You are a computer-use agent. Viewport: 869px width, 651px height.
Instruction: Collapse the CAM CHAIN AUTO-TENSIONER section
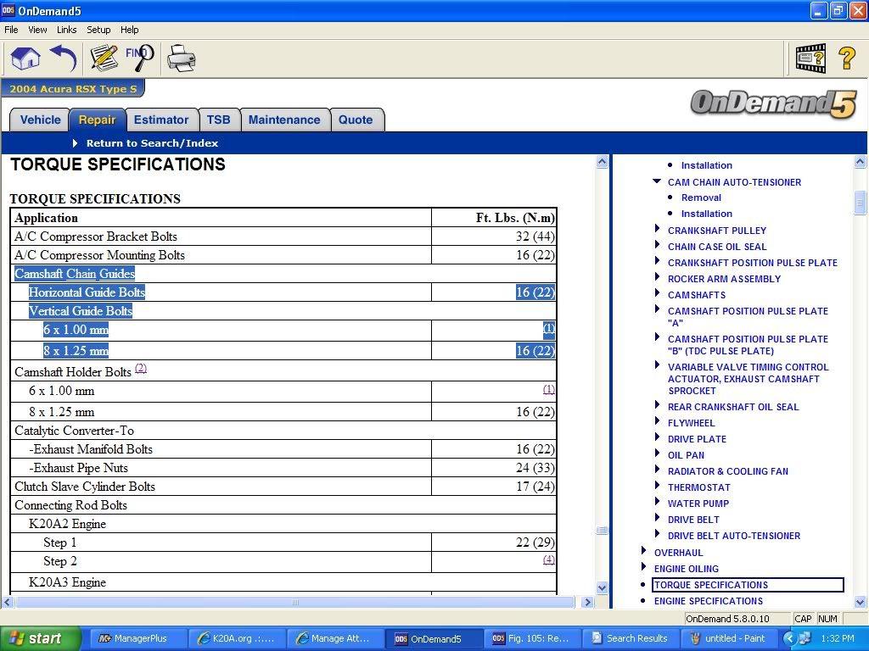(657, 181)
